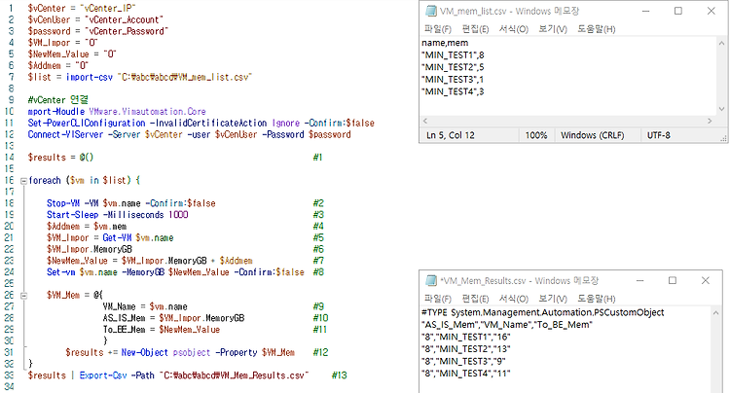Click the "MIN_TEST4",3 line in VM_mem_list.csv

453,91
